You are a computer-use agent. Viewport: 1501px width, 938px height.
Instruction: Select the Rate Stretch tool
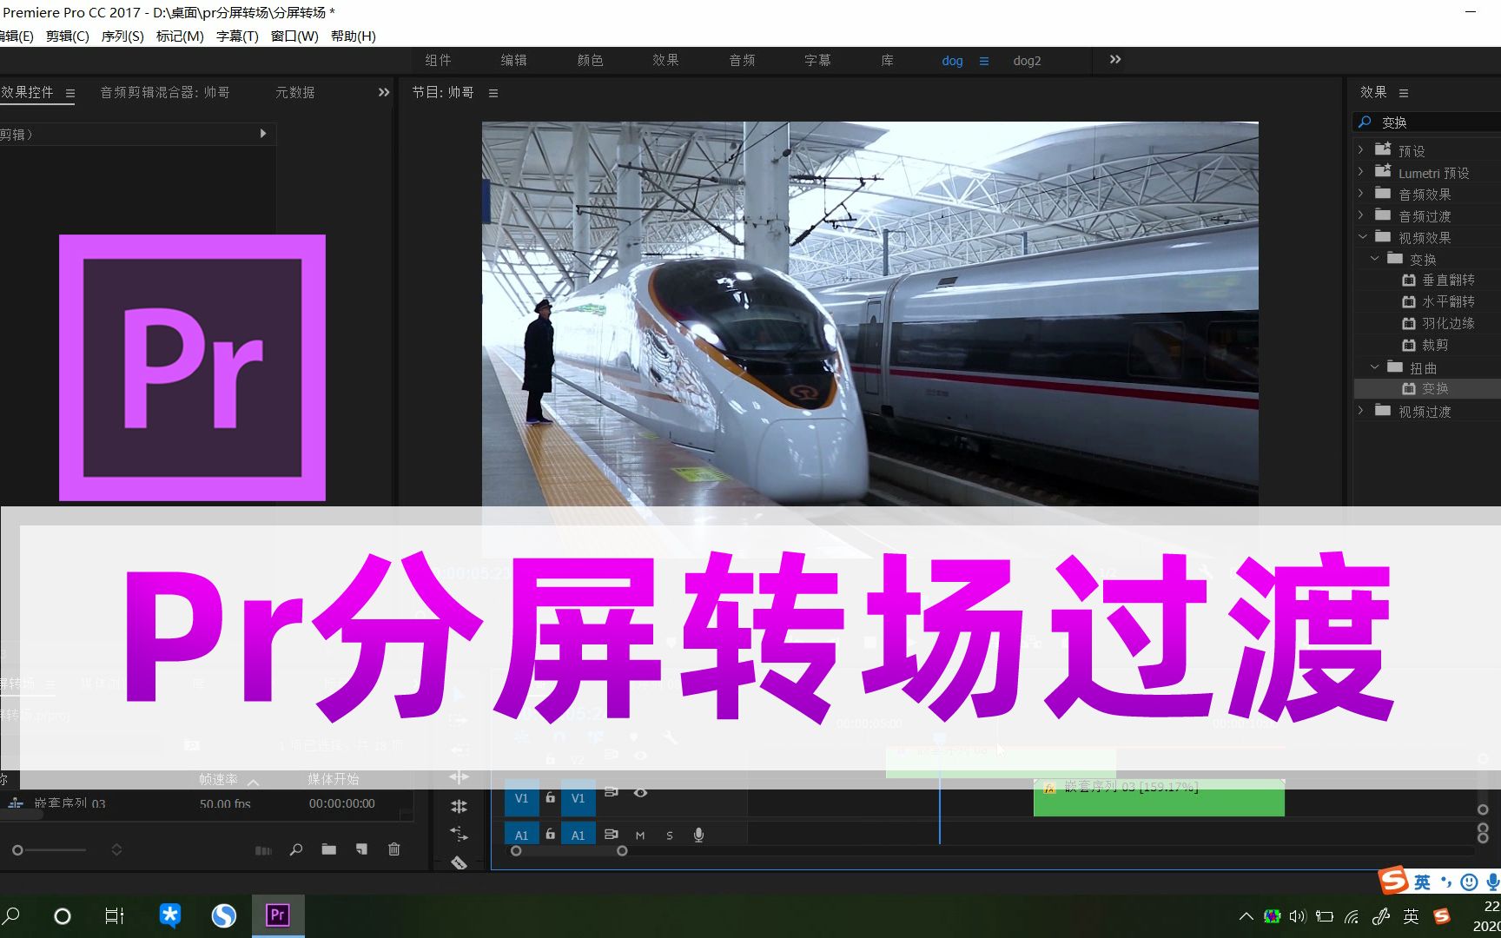[459, 835]
